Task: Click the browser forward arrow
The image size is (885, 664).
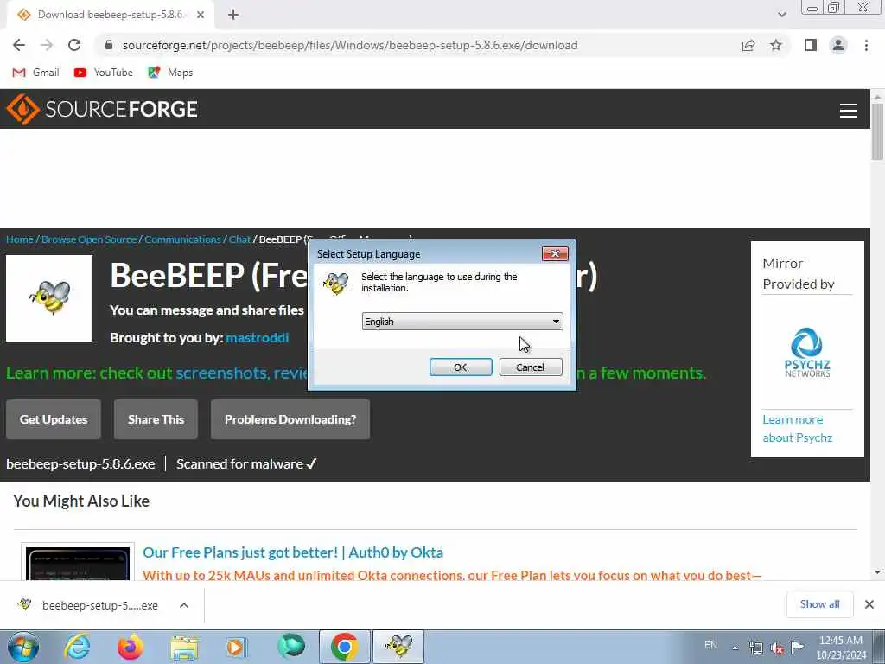Action: [47, 45]
